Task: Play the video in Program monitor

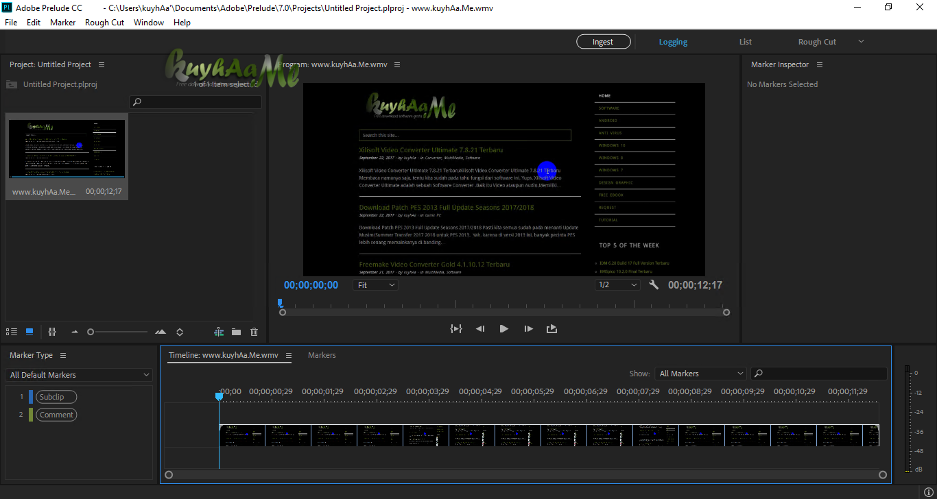Action: point(504,329)
